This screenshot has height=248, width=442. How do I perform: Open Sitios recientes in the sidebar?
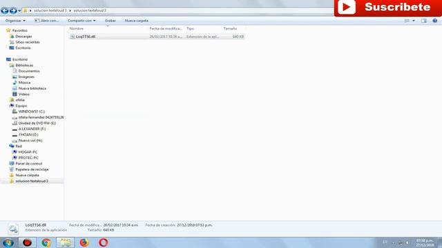[x=28, y=42]
